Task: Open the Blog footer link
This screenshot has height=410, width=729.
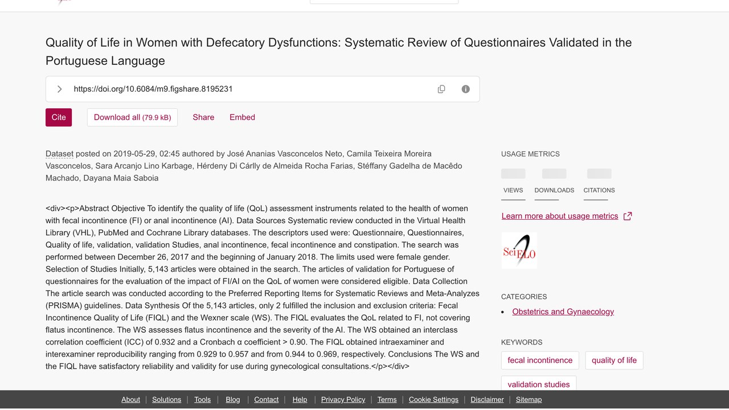Action: coord(233,400)
